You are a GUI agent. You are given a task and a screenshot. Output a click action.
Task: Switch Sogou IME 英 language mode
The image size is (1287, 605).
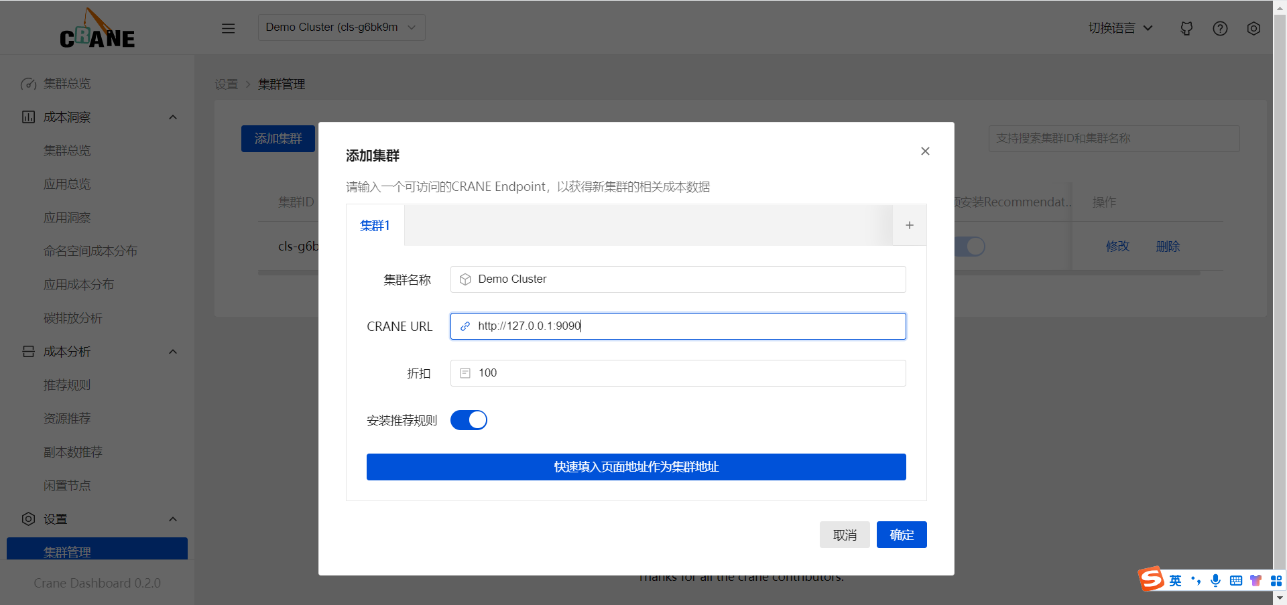click(1176, 581)
